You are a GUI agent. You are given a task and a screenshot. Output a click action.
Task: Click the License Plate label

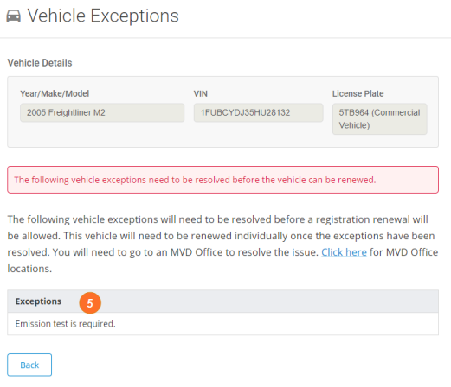pyautogui.click(x=358, y=93)
